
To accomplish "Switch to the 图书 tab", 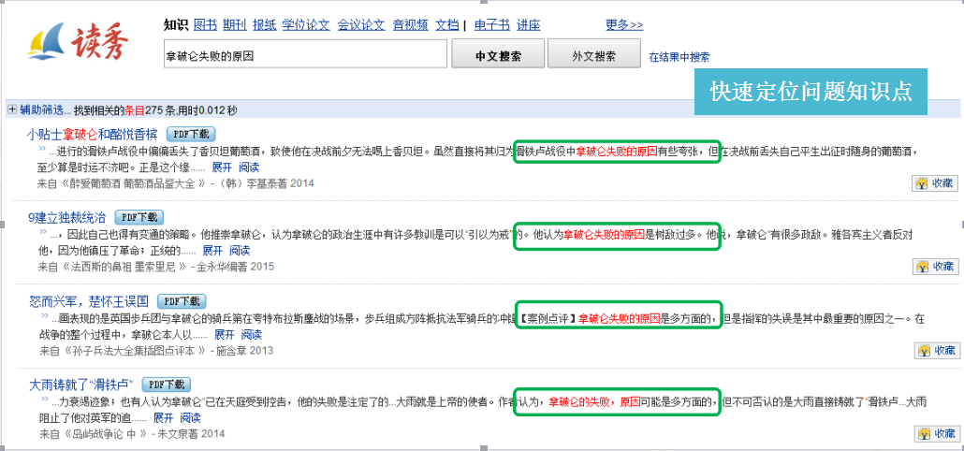I will (x=205, y=24).
